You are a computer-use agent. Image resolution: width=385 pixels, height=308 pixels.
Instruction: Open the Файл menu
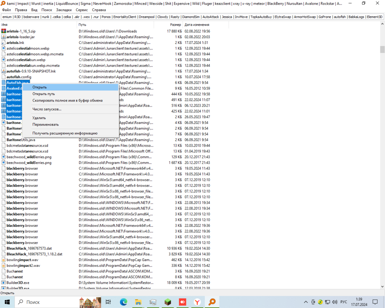[x=7, y=10]
